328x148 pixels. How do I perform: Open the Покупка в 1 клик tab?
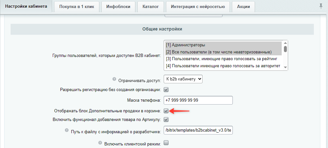pos(77,7)
